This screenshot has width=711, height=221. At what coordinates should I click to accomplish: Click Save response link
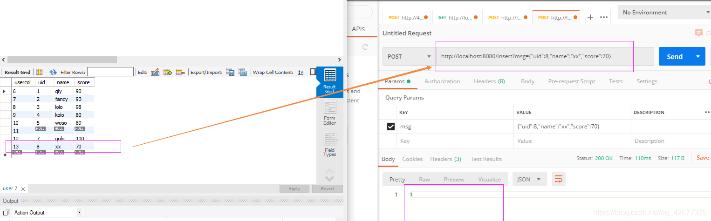(x=703, y=158)
